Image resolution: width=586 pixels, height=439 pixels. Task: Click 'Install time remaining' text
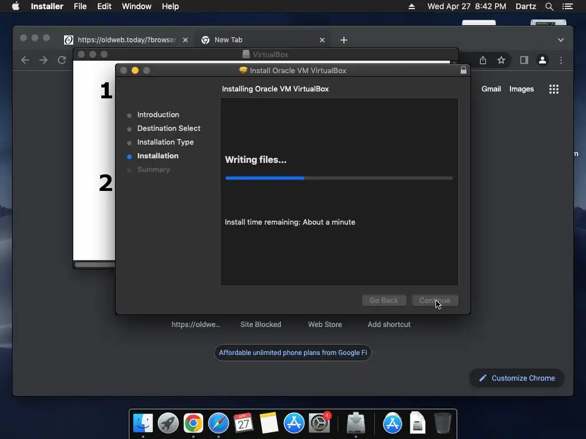tap(290, 222)
